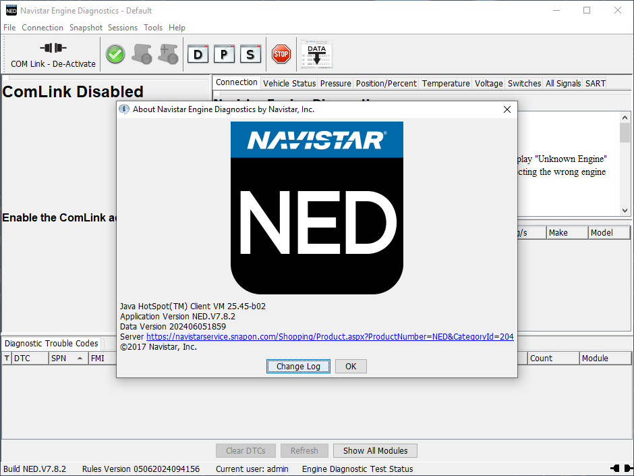The height and width of the screenshot is (476, 634).
Task: Click the Make column header
Action: click(x=567, y=233)
